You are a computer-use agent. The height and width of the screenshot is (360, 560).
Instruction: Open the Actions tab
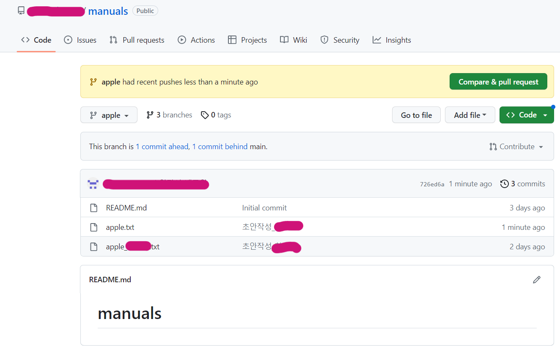pos(196,40)
